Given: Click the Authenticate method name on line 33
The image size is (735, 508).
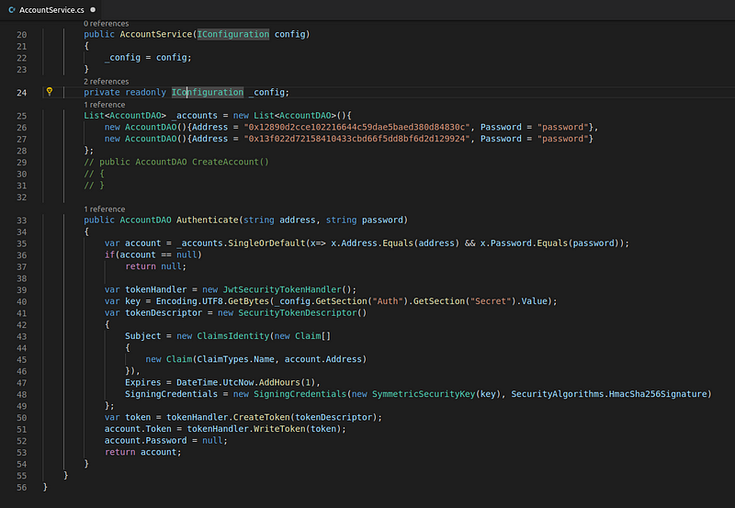Looking at the screenshot, I should 208,220.
